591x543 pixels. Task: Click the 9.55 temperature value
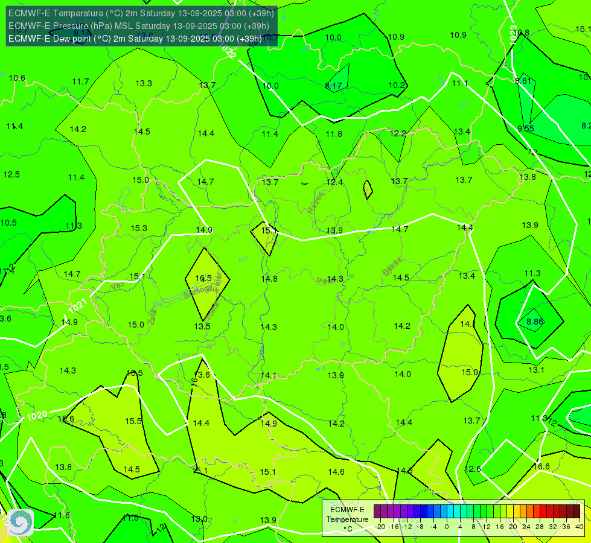click(x=526, y=129)
